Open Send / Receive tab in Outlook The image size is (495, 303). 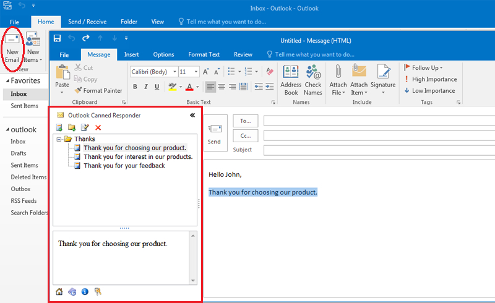(87, 22)
